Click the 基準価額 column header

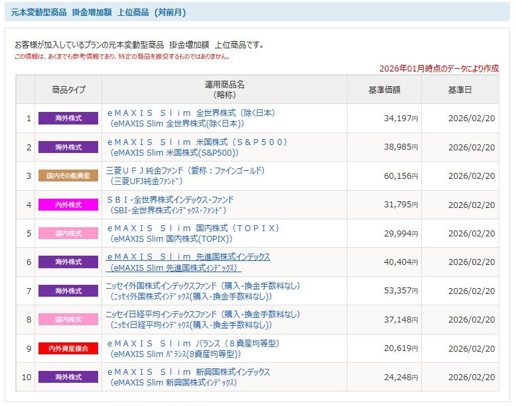pyautogui.click(x=384, y=89)
